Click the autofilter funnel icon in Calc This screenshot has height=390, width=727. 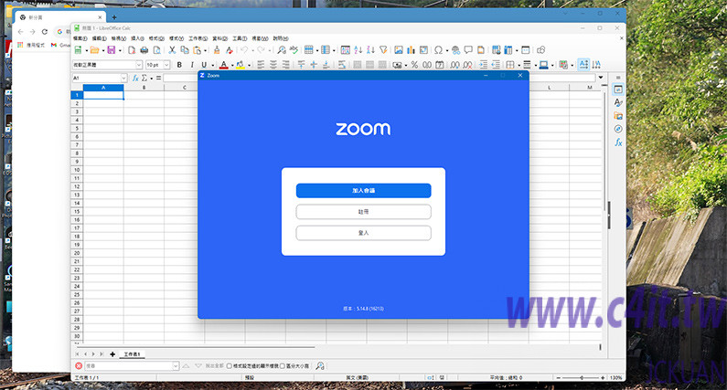tap(383, 50)
